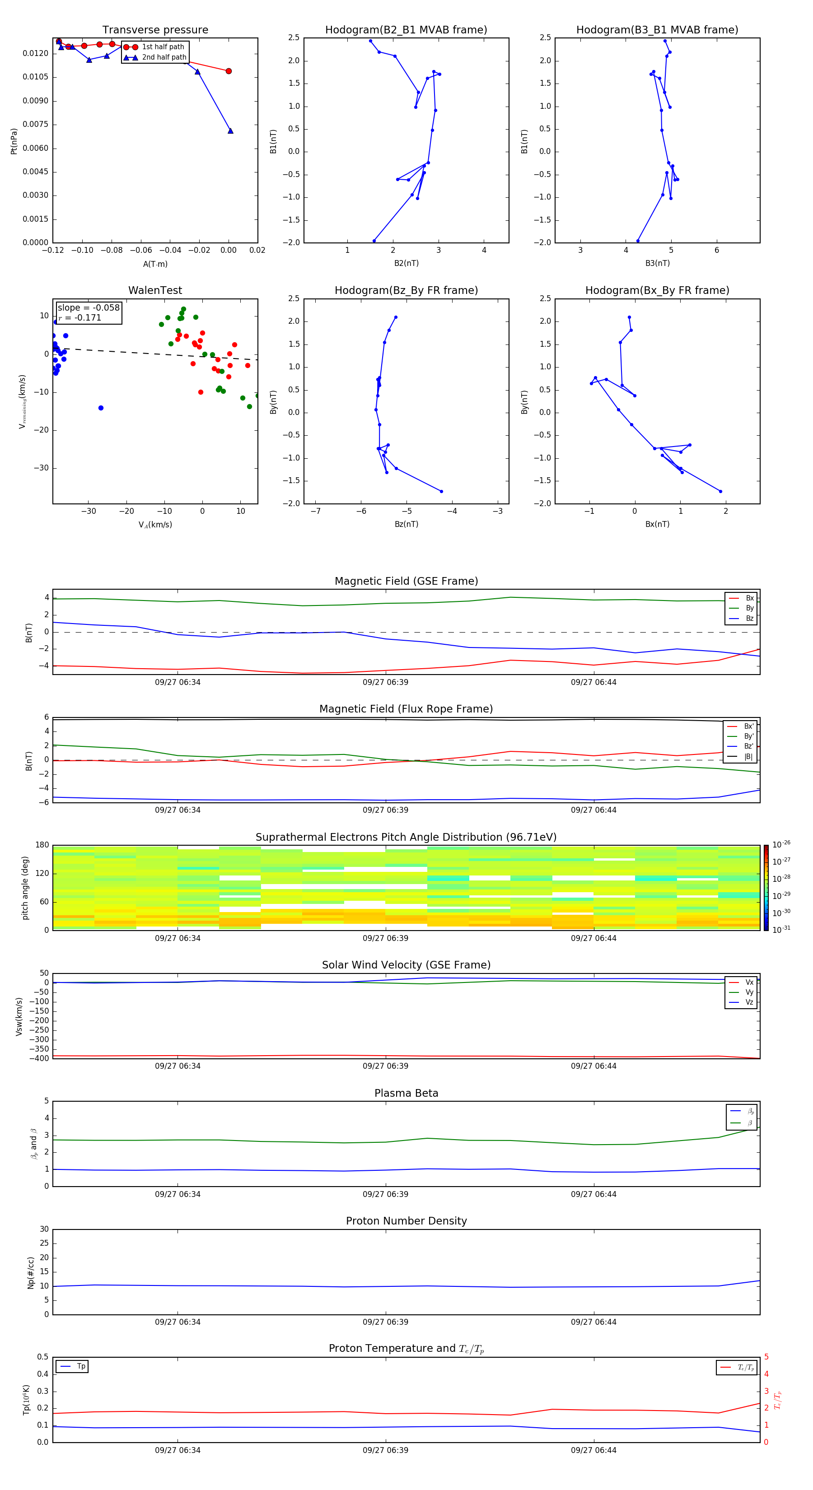Click the 'WalenTest' plot title

click(x=155, y=290)
